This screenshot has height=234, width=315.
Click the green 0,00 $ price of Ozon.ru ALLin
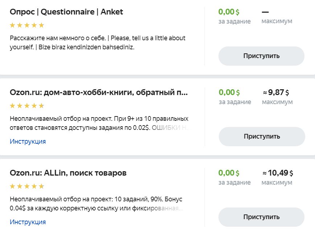(229, 173)
